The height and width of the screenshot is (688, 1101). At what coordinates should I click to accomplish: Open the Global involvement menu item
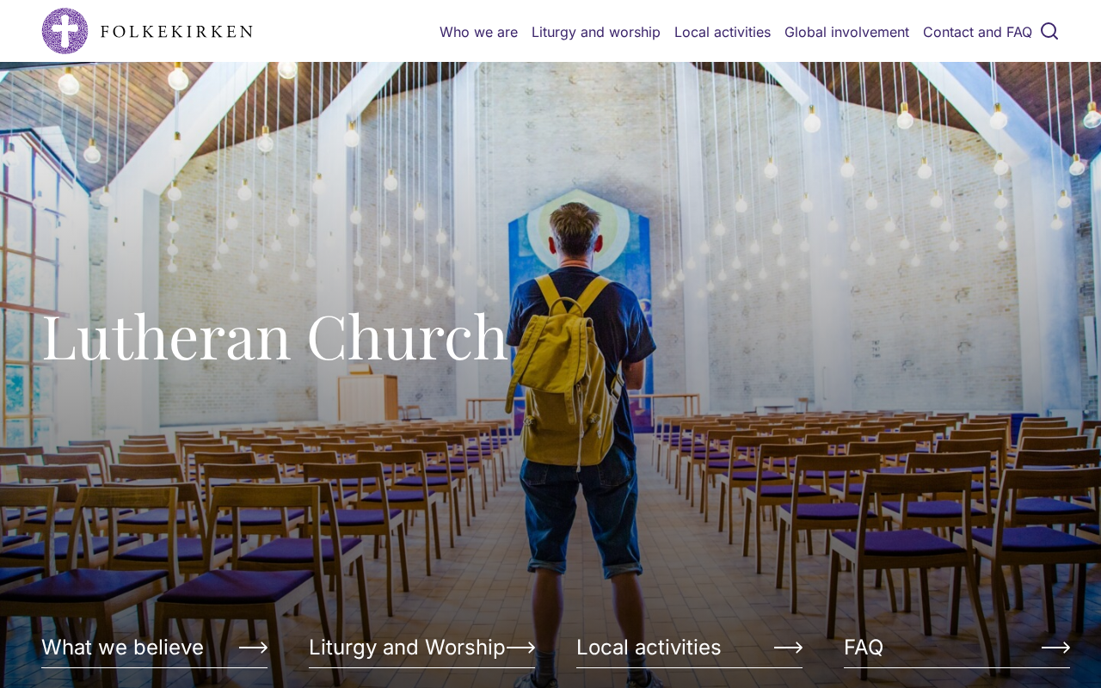pyautogui.click(x=846, y=32)
